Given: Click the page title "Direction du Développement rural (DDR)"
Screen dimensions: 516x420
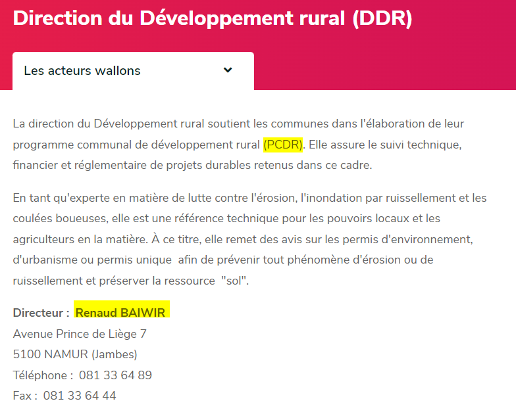Looking at the screenshot, I should (x=213, y=18).
